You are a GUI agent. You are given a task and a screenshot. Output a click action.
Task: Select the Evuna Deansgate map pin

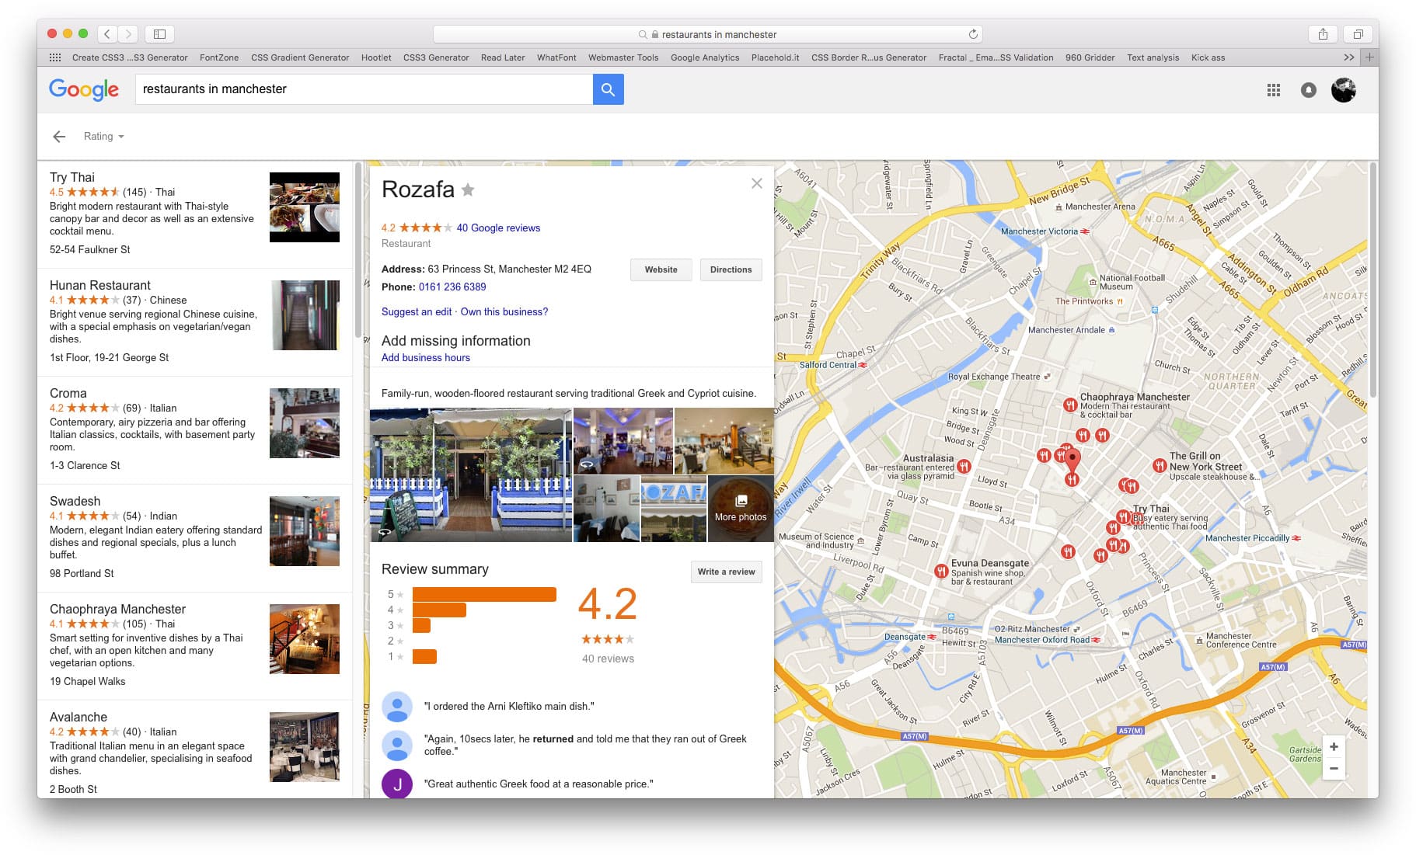point(941,572)
